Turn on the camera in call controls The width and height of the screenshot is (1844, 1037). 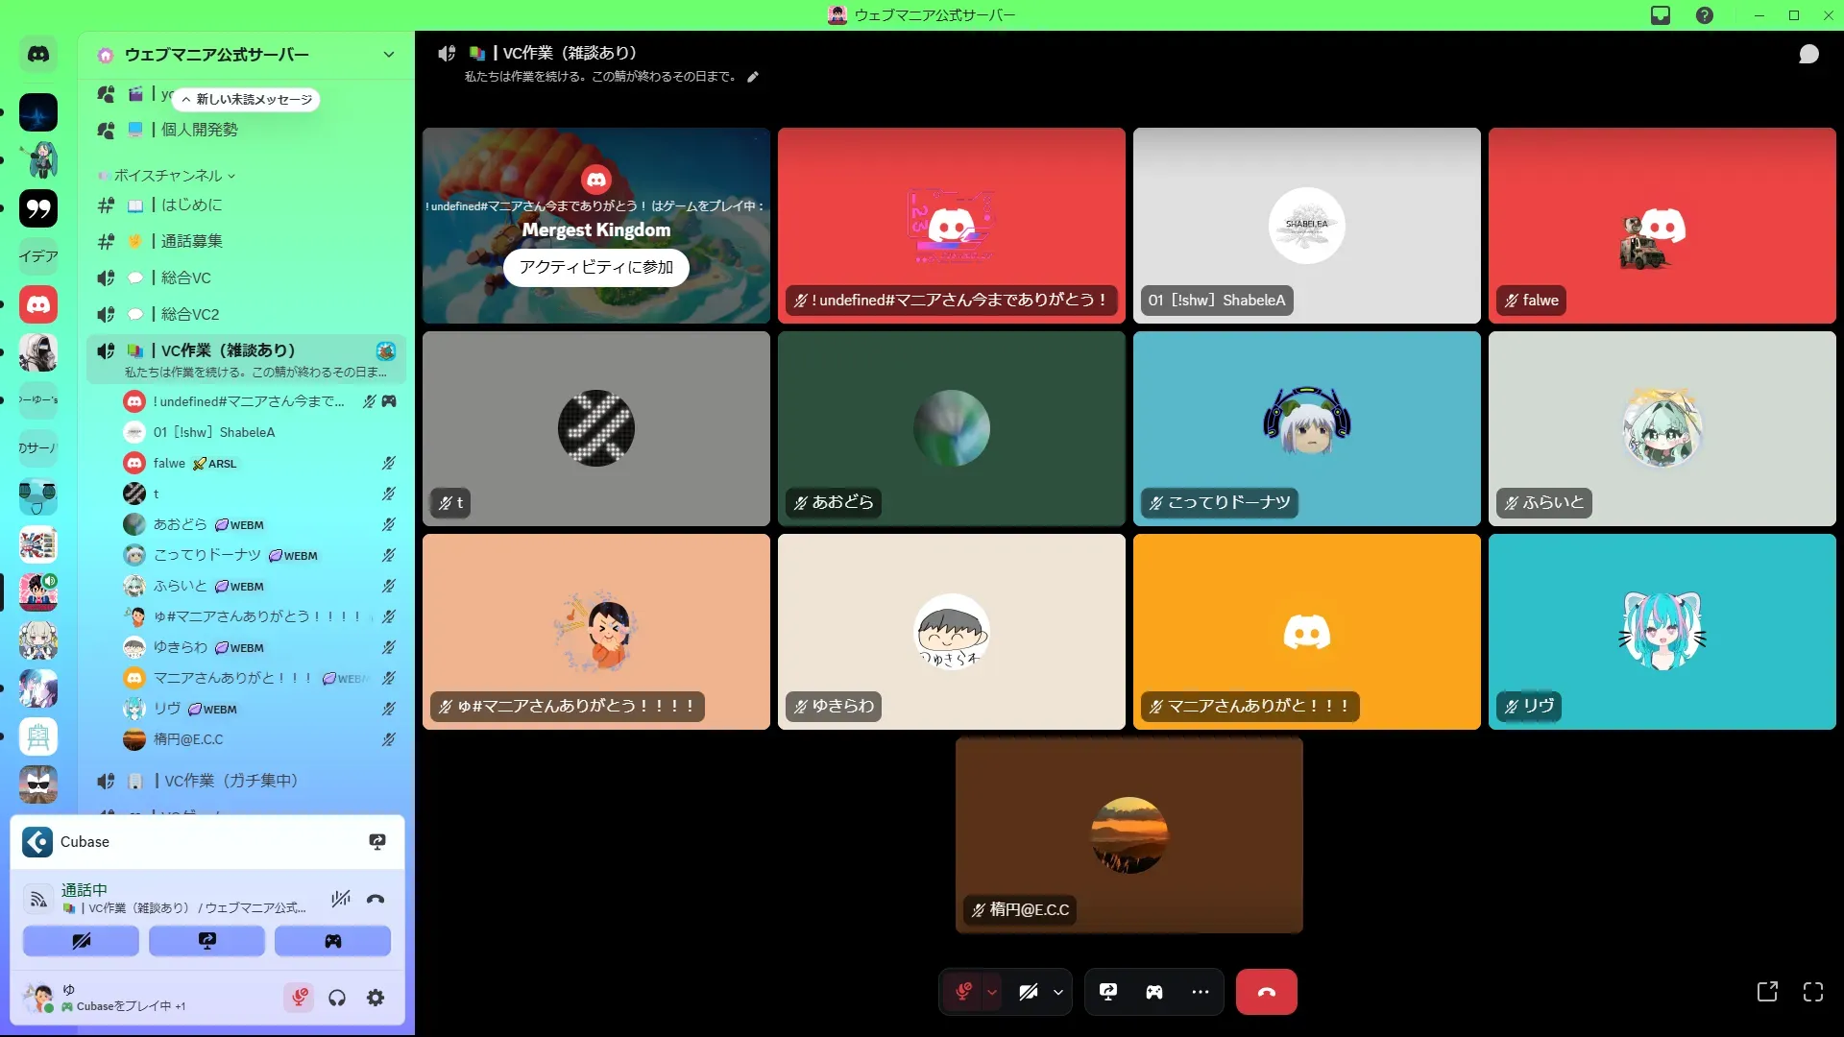(1028, 992)
